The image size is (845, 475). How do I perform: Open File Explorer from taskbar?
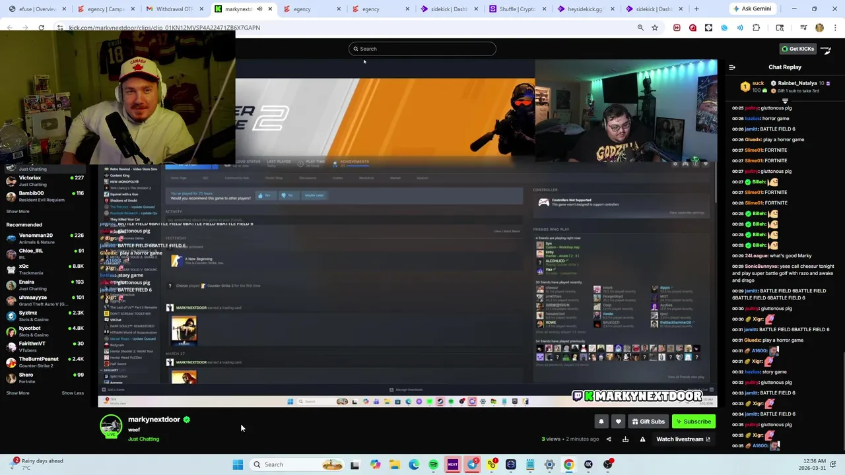pos(395,465)
